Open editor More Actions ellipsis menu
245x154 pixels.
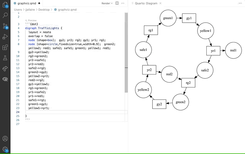[123, 3]
